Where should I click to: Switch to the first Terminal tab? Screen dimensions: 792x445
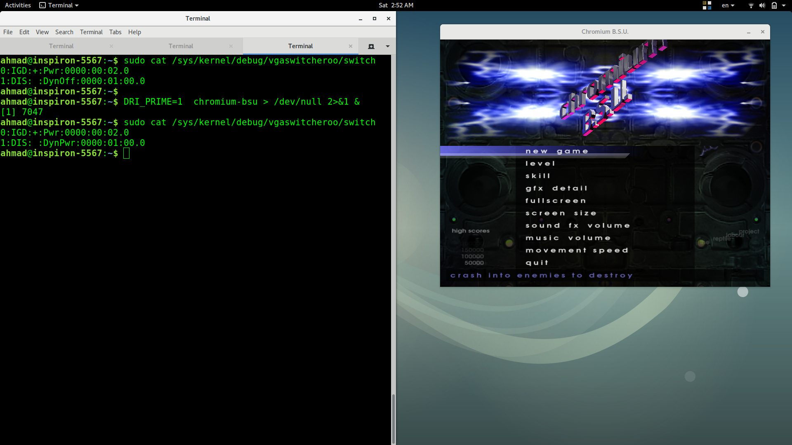click(61, 46)
